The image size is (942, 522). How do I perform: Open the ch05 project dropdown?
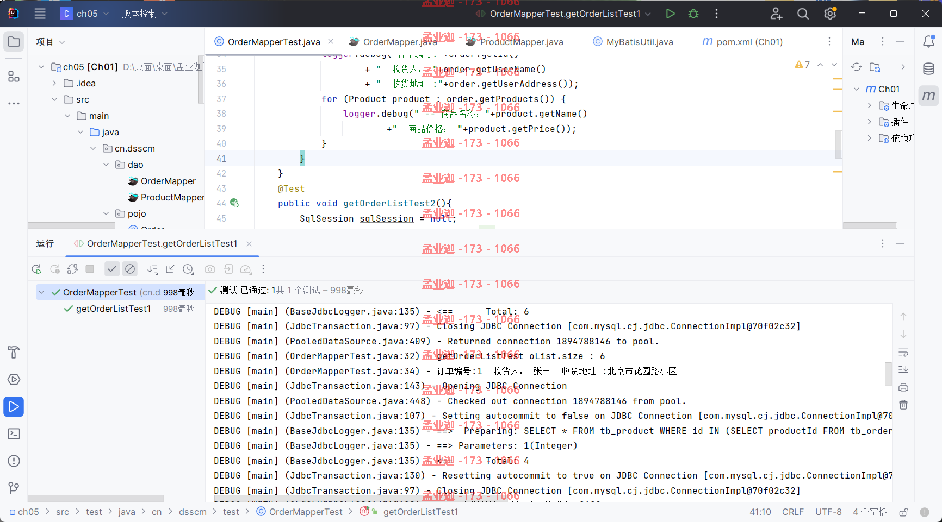pos(85,14)
